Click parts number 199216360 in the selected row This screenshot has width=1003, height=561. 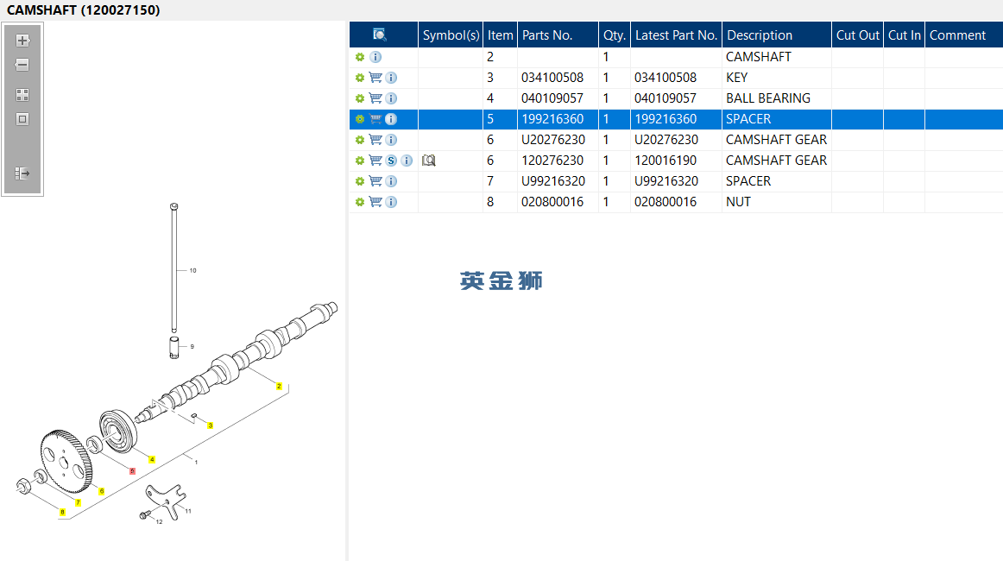pyautogui.click(x=552, y=119)
